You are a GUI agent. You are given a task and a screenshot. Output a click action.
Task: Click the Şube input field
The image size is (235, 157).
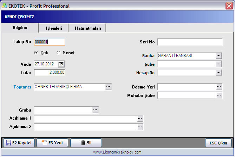(187, 64)
